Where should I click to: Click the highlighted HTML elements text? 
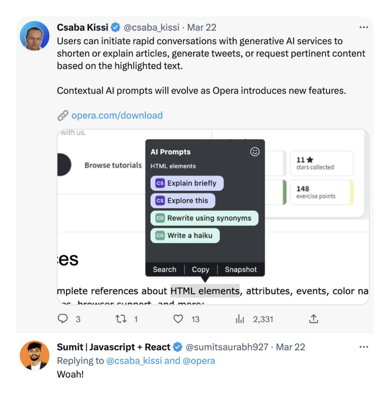pos(205,291)
